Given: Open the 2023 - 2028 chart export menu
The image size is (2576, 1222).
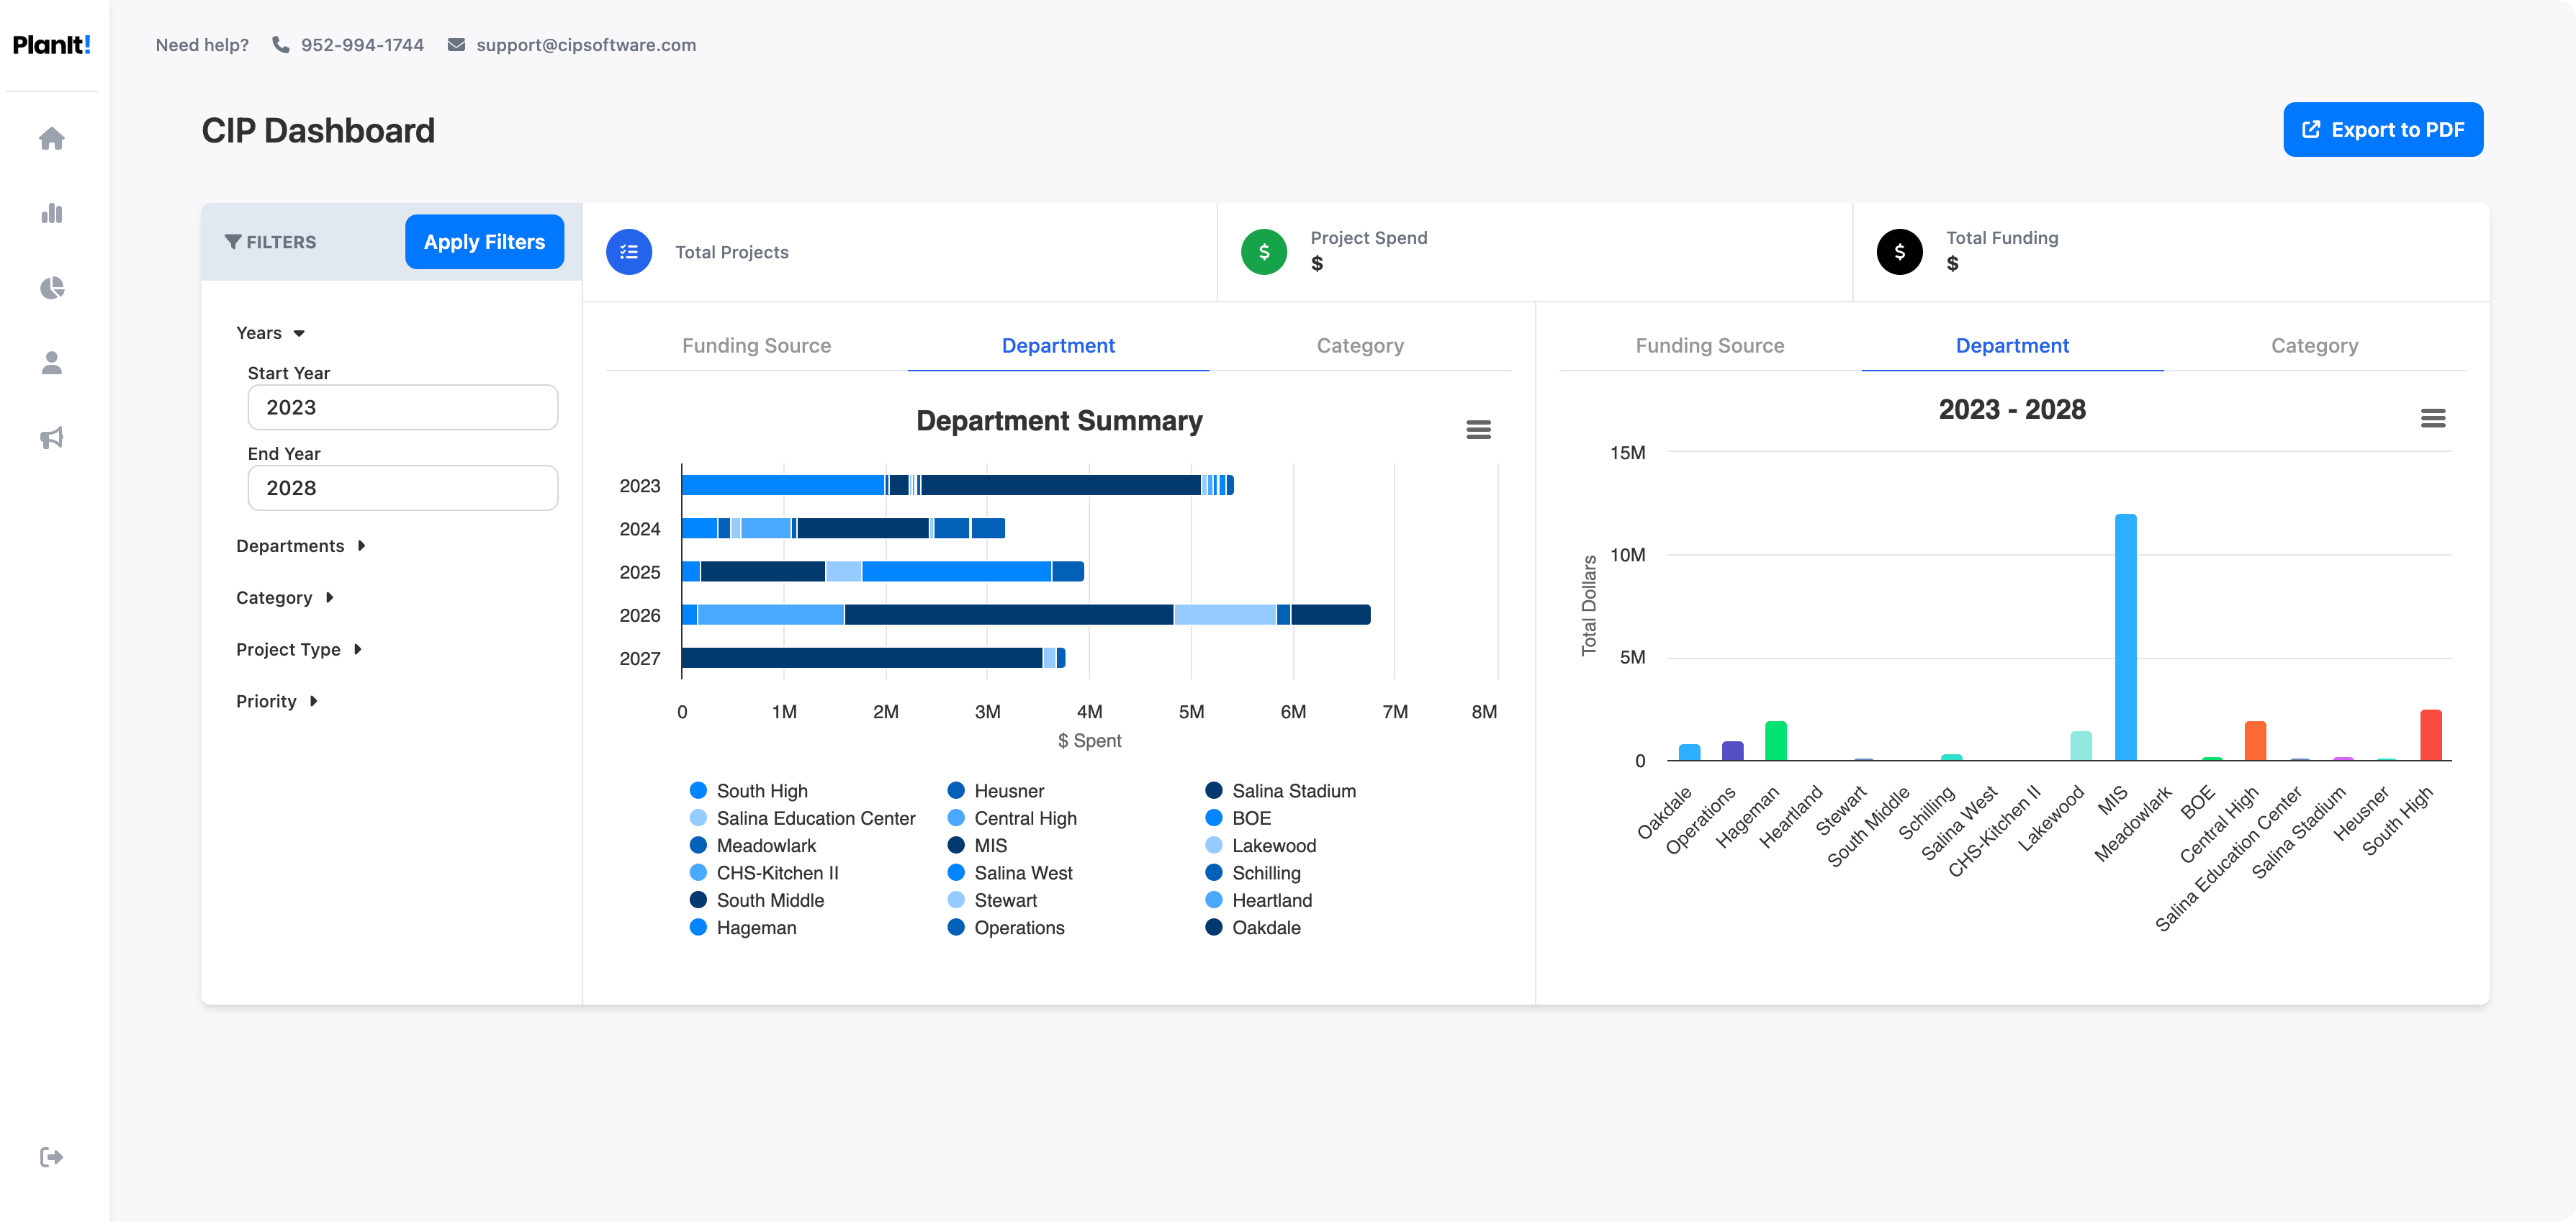Looking at the screenshot, I should click(x=2434, y=417).
